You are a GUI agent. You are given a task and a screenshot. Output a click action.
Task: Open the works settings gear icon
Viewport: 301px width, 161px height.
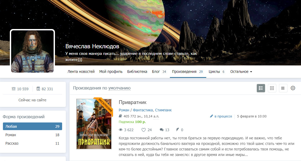(x=293, y=88)
